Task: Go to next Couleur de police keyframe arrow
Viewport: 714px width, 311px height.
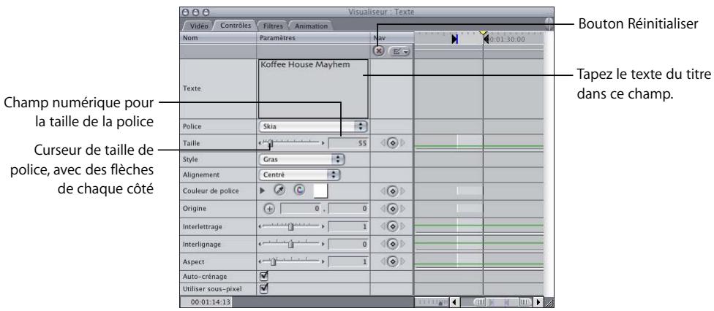Action: click(402, 191)
